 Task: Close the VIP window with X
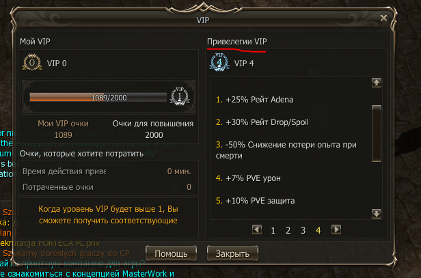[x=383, y=18]
